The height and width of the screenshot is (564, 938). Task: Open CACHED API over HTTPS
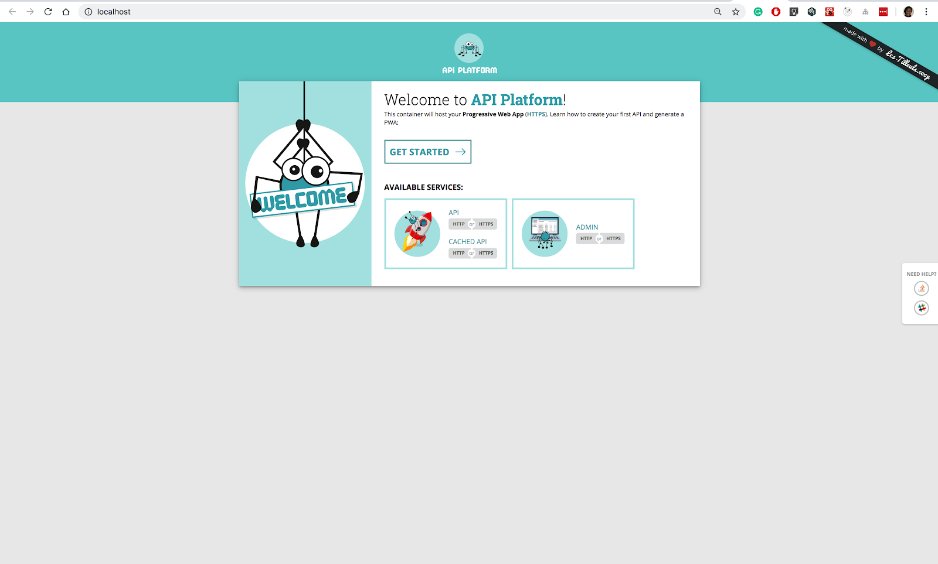[x=486, y=253]
